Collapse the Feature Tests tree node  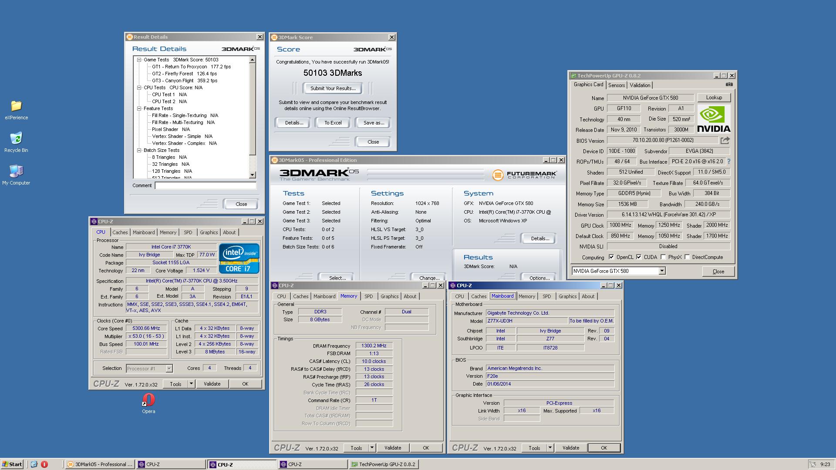point(139,109)
